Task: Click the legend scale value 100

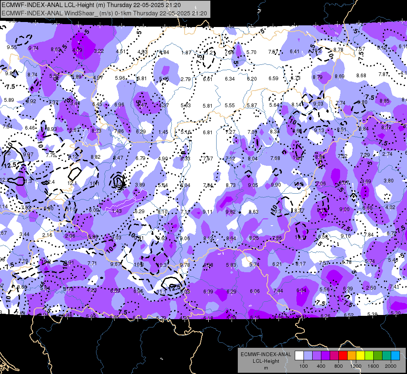Action: tap(303, 366)
